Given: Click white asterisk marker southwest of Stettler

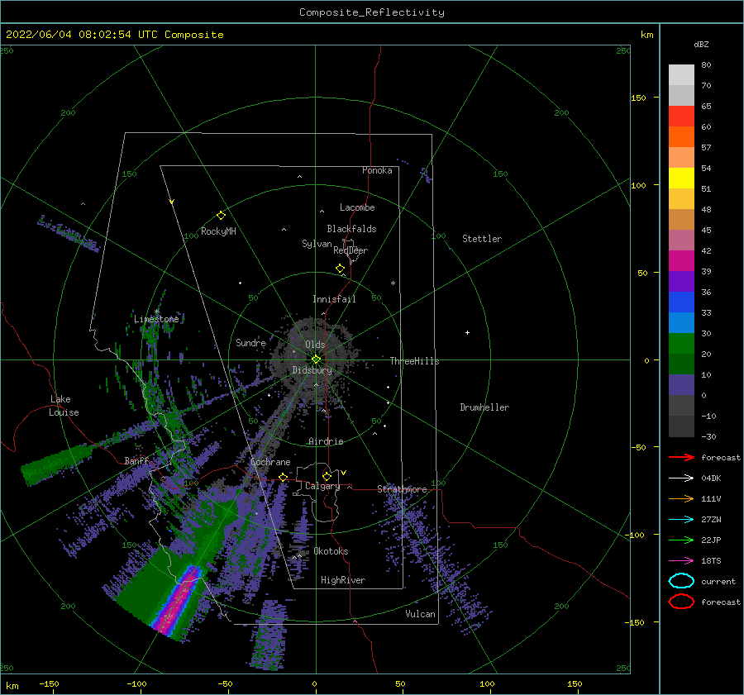Looking at the screenshot, I should pos(393,283).
